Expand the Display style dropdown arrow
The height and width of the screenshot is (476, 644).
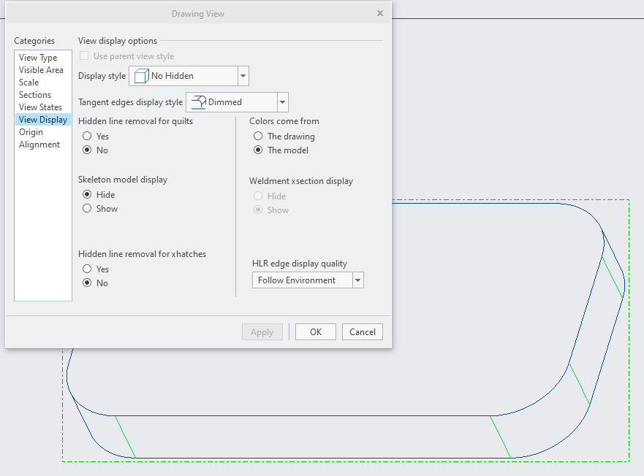click(243, 76)
